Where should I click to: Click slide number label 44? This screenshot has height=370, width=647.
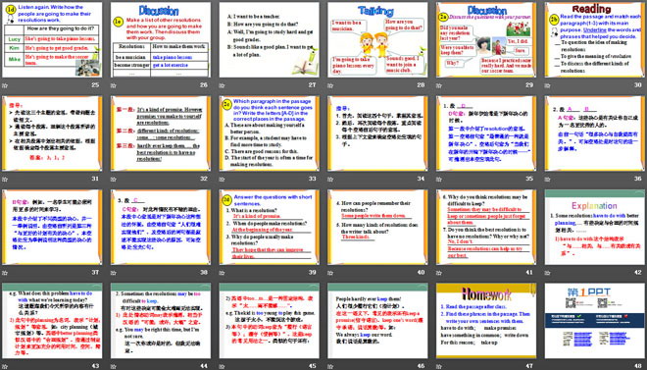[204, 365]
